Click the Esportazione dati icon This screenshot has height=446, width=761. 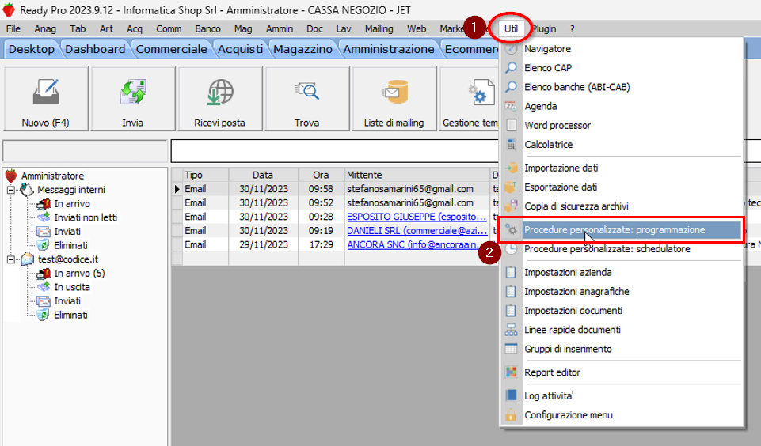coord(511,187)
